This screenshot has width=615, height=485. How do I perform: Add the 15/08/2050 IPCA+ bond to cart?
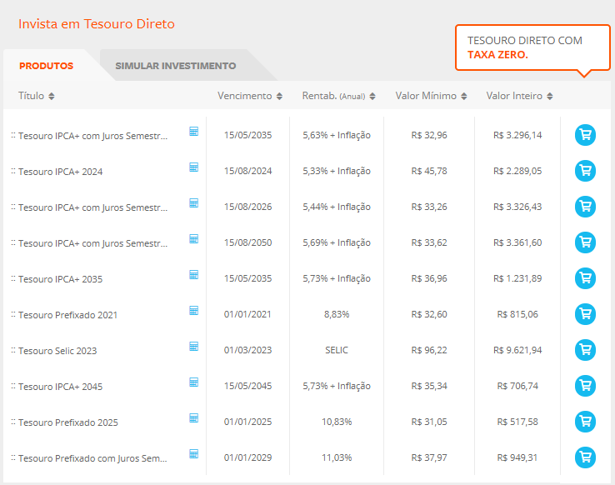(x=585, y=242)
